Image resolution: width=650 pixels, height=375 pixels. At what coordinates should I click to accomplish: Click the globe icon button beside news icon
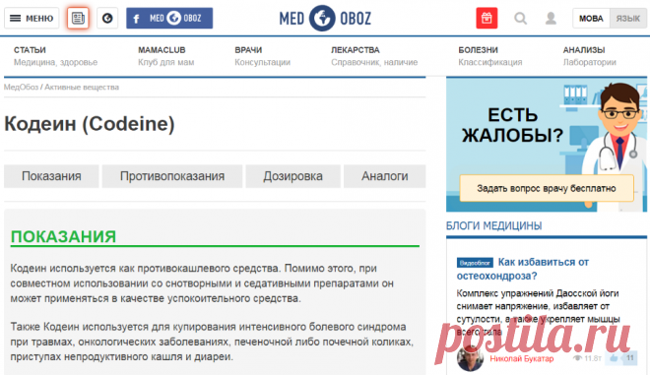click(107, 19)
